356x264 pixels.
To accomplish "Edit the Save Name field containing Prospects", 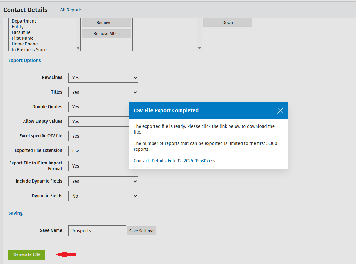I will coord(97,231).
